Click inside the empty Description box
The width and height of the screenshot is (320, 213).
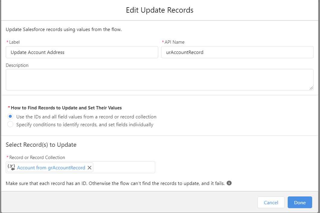tap(159, 79)
